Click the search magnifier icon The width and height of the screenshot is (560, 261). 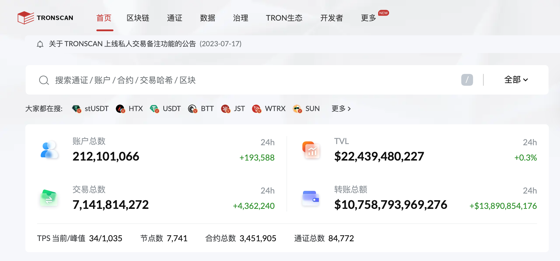click(x=44, y=80)
